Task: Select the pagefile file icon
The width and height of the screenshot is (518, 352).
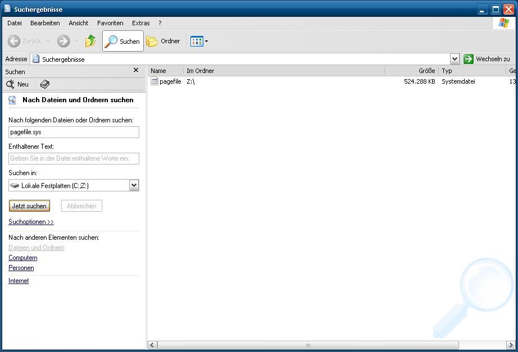Action: 155,81
